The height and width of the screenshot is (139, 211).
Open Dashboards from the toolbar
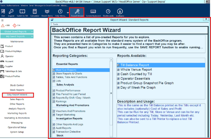point(108,13)
